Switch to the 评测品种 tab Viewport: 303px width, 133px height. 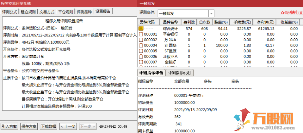84,12
